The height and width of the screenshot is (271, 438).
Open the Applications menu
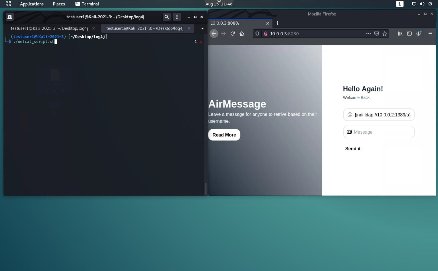point(32,4)
